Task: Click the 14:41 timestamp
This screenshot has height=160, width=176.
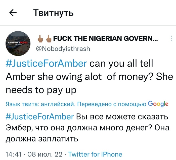Action: click(x=14, y=154)
